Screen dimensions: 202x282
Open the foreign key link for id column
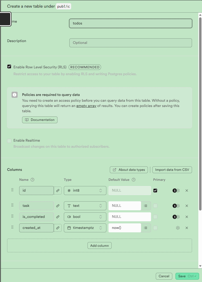point(58,191)
